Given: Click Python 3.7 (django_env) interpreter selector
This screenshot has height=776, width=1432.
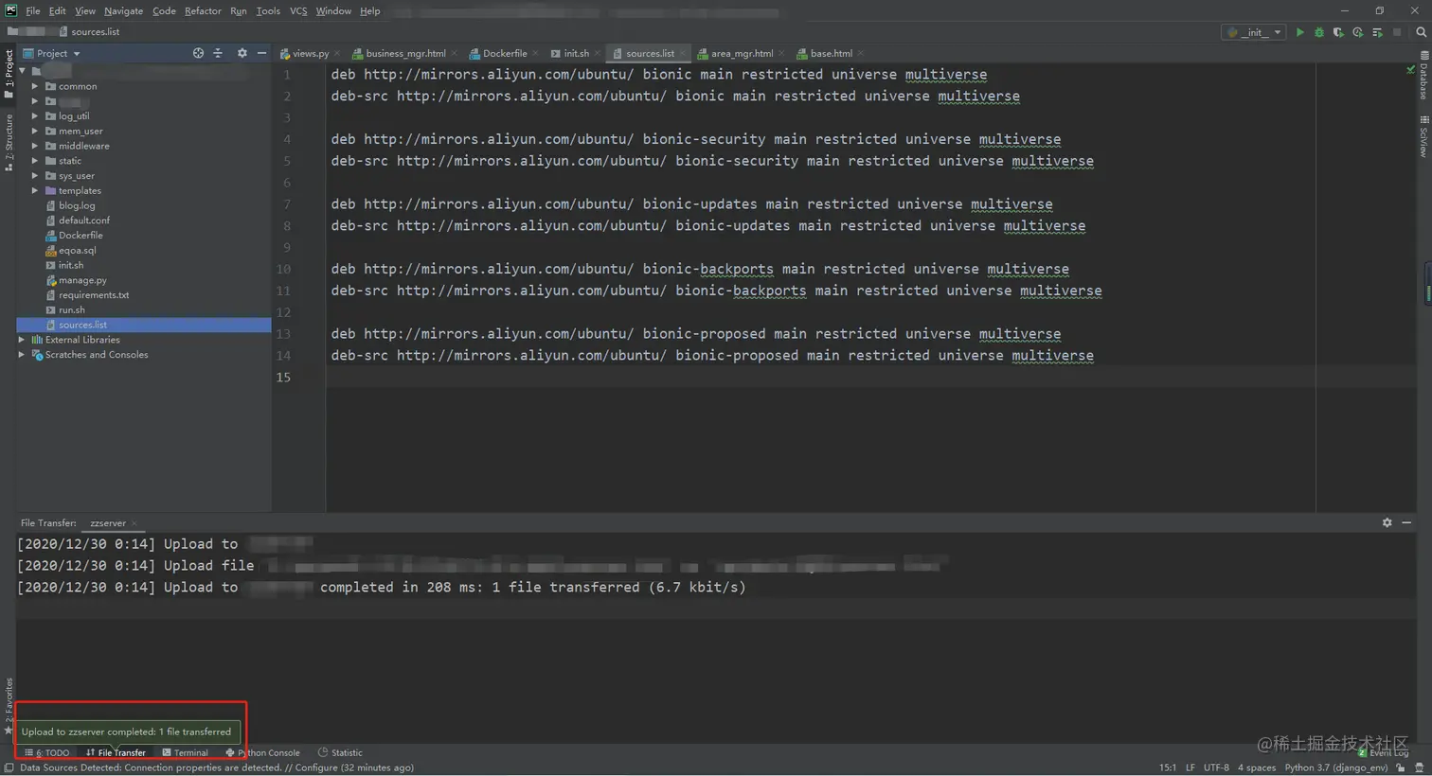Looking at the screenshot, I should pos(1335,767).
